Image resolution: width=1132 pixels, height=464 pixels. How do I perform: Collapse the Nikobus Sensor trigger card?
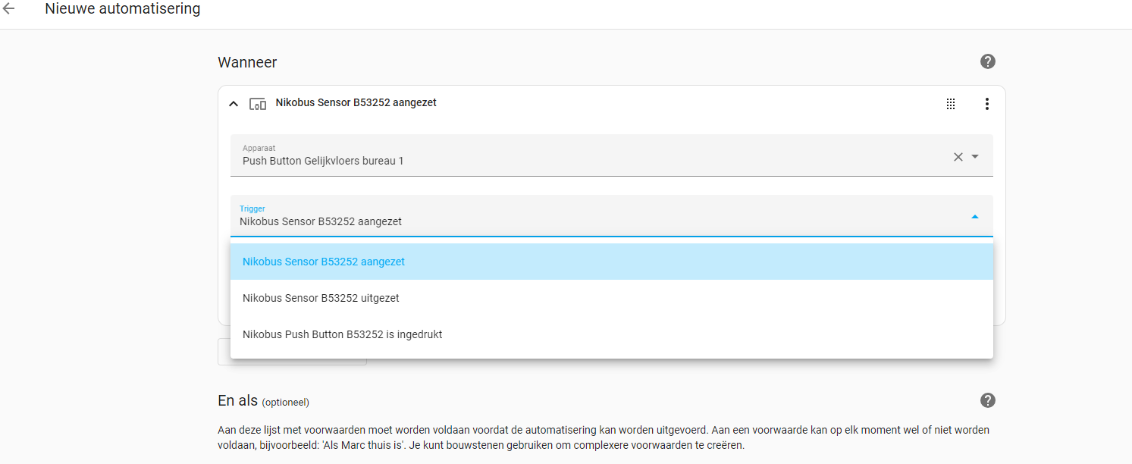234,103
